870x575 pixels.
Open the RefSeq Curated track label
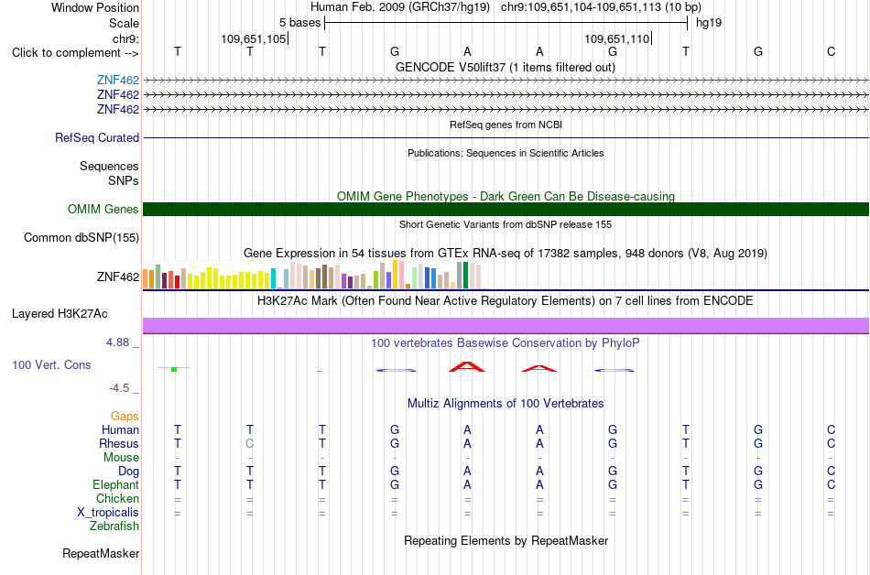click(97, 137)
